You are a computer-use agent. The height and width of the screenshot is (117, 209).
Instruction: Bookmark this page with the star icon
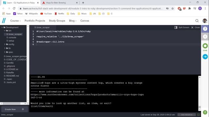click(x=172, y=8)
